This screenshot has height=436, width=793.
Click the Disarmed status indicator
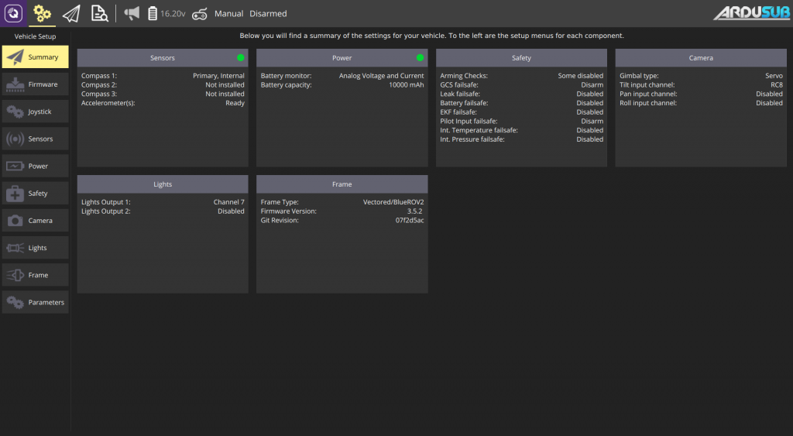268,14
